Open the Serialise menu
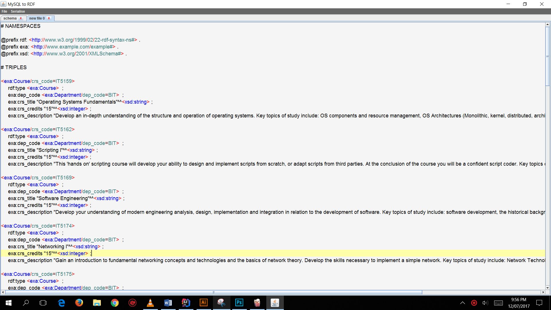The image size is (551, 310). click(x=18, y=11)
